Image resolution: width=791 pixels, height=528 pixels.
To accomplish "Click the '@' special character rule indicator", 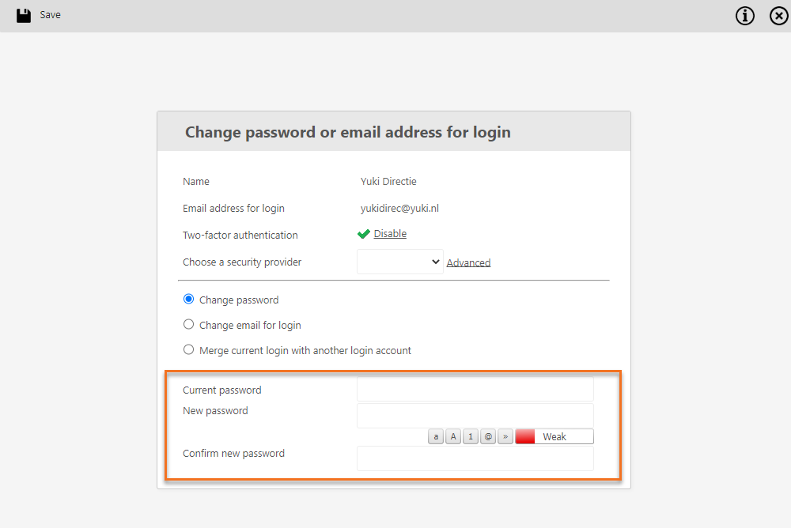I will click(488, 436).
